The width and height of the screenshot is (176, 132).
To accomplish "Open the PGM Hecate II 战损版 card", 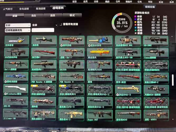I will click(44, 78).
